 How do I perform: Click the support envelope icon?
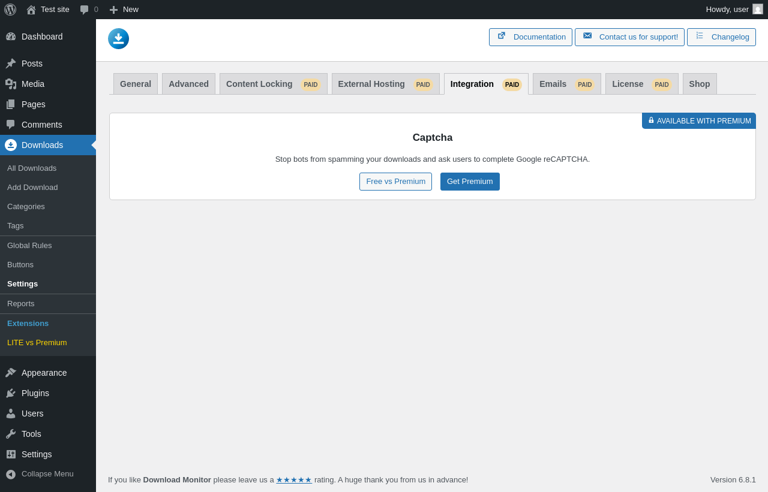click(x=587, y=35)
